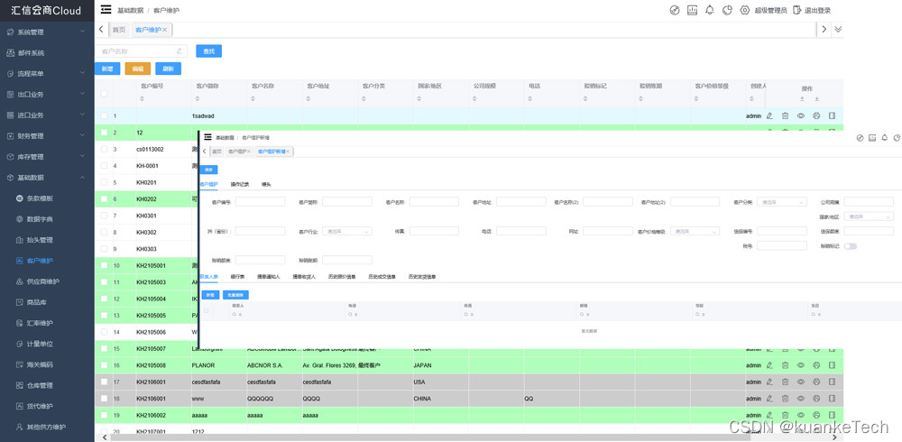
Task: Click 客户编号 input field in overlay form
Action: pos(260,201)
